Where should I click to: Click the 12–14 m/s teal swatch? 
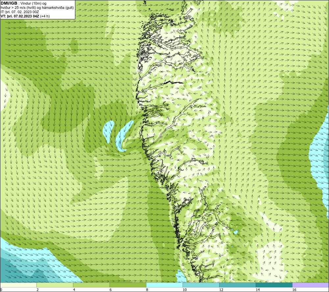[238, 285]
